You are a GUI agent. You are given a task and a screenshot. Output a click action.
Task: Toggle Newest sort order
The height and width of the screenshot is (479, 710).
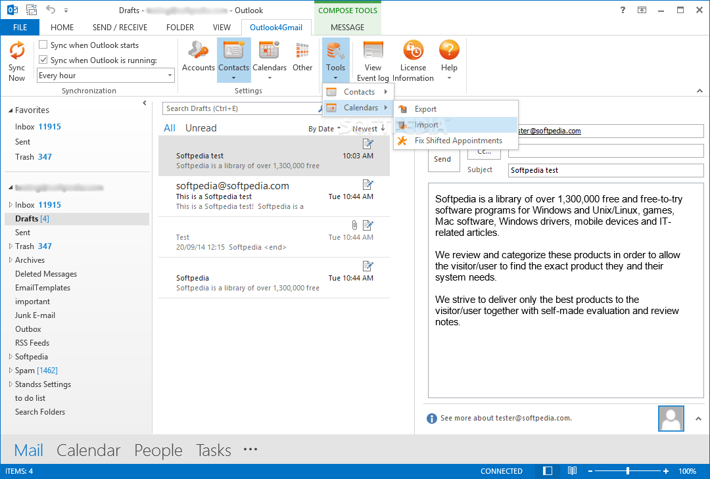point(369,129)
